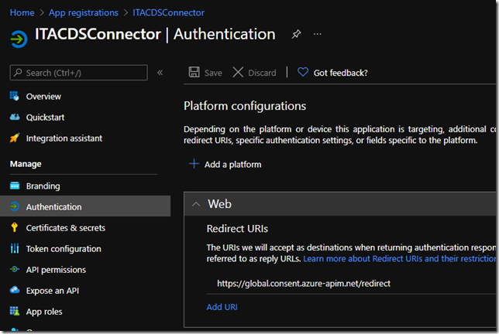The height and width of the screenshot is (334, 499).
Task: Click the Save floppy disk icon
Action: [x=194, y=72]
